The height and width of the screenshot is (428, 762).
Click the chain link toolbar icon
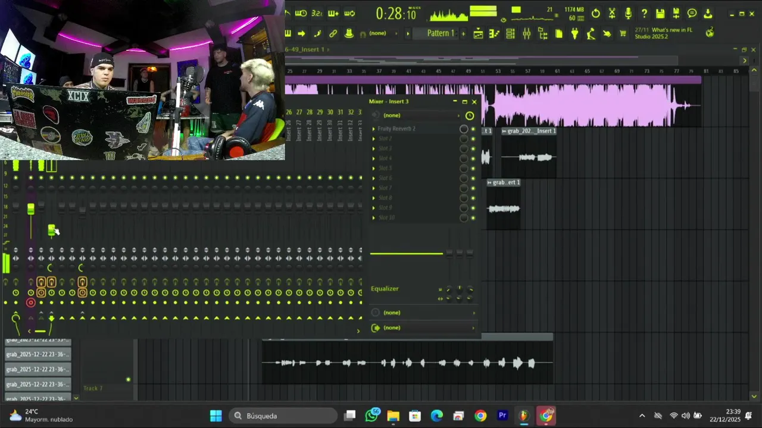click(333, 33)
